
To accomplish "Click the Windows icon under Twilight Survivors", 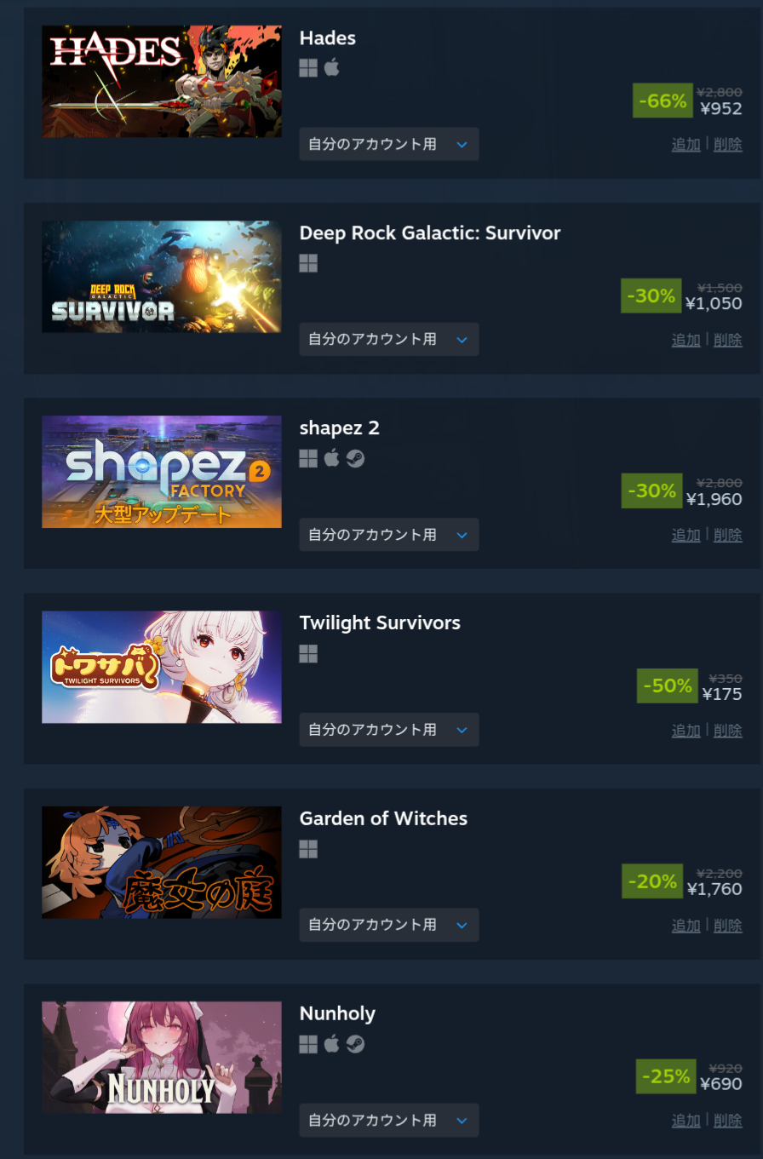I will click(308, 654).
